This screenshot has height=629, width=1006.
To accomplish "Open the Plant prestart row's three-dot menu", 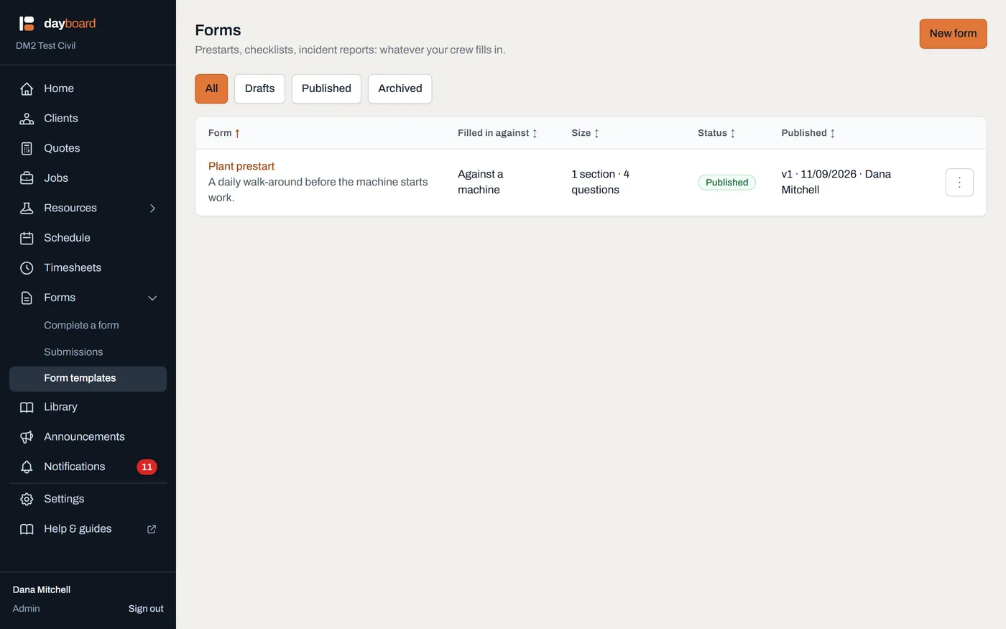I will pyautogui.click(x=959, y=183).
